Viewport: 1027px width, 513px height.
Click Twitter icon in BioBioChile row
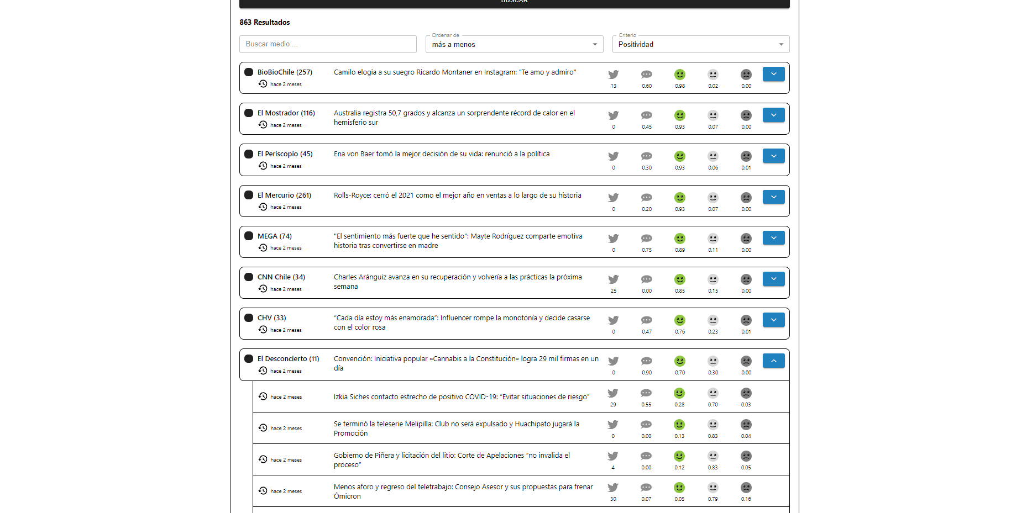pos(613,75)
